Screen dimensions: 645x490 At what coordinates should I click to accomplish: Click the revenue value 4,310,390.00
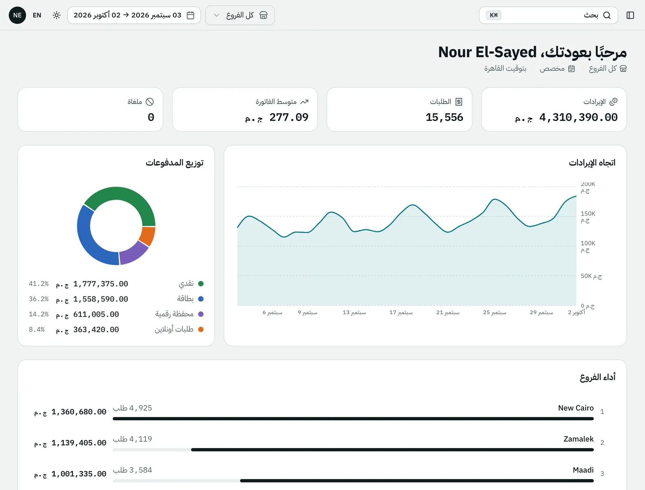pos(578,117)
